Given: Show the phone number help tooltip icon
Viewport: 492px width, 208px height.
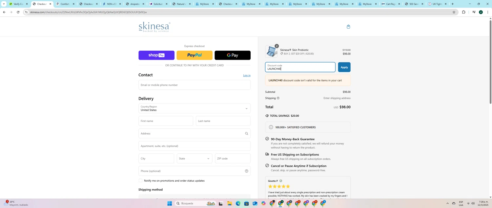Looking at the screenshot, I should point(247,171).
